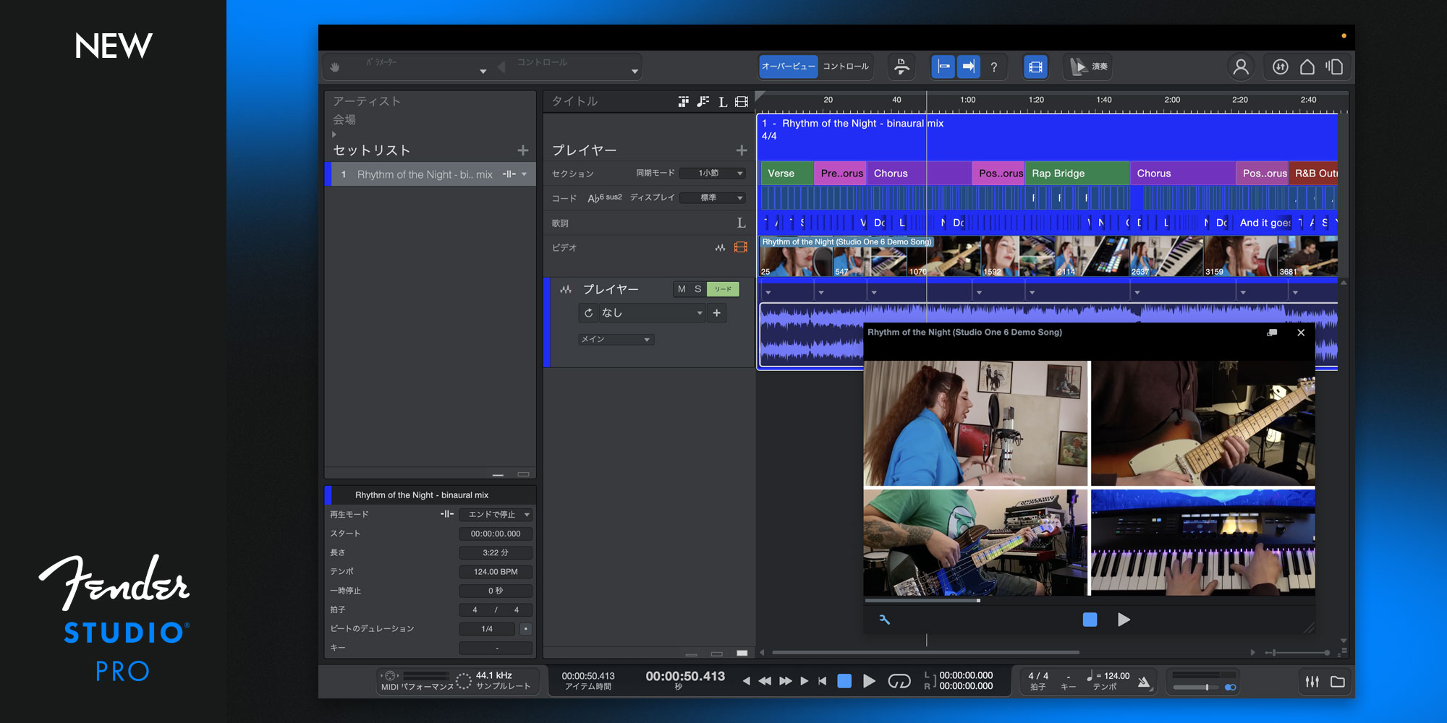1447x723 pixels.
Task: Open the 同期モード 1小節 dropdown
Action: [x=712, y=174]
